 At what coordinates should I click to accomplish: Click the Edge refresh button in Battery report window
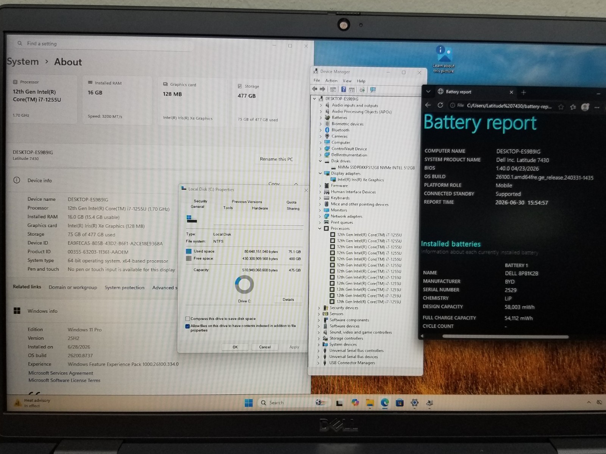coord(440,105)
